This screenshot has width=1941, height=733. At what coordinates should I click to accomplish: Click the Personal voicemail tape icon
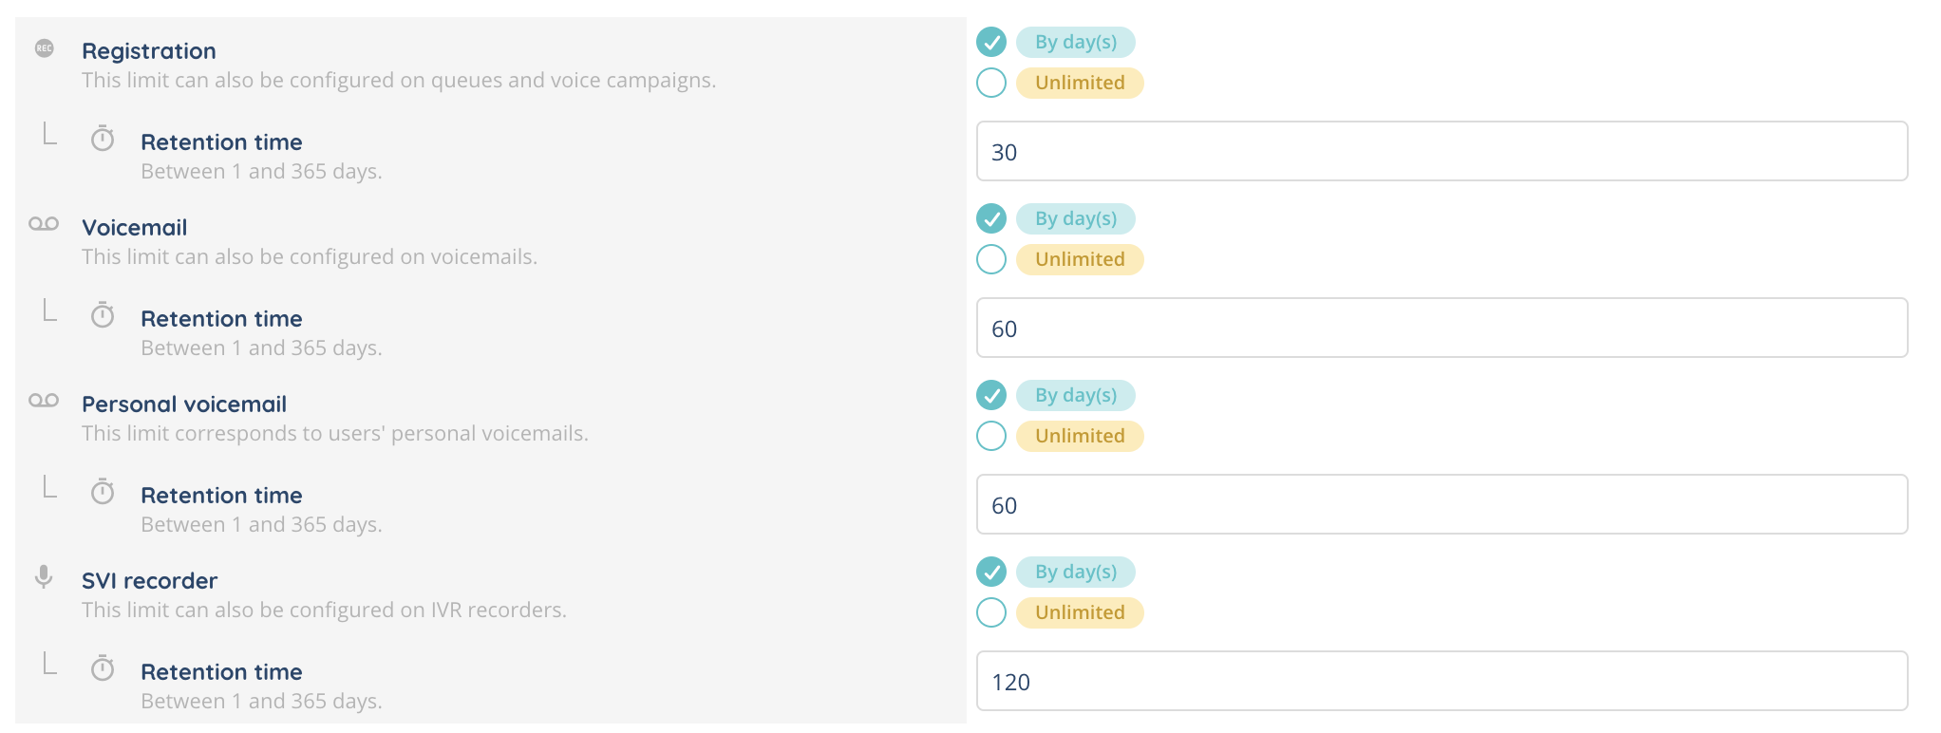tap(44, 401)
